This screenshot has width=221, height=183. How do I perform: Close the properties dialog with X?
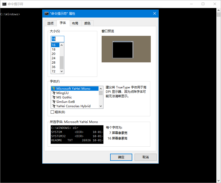click(155, 13)
